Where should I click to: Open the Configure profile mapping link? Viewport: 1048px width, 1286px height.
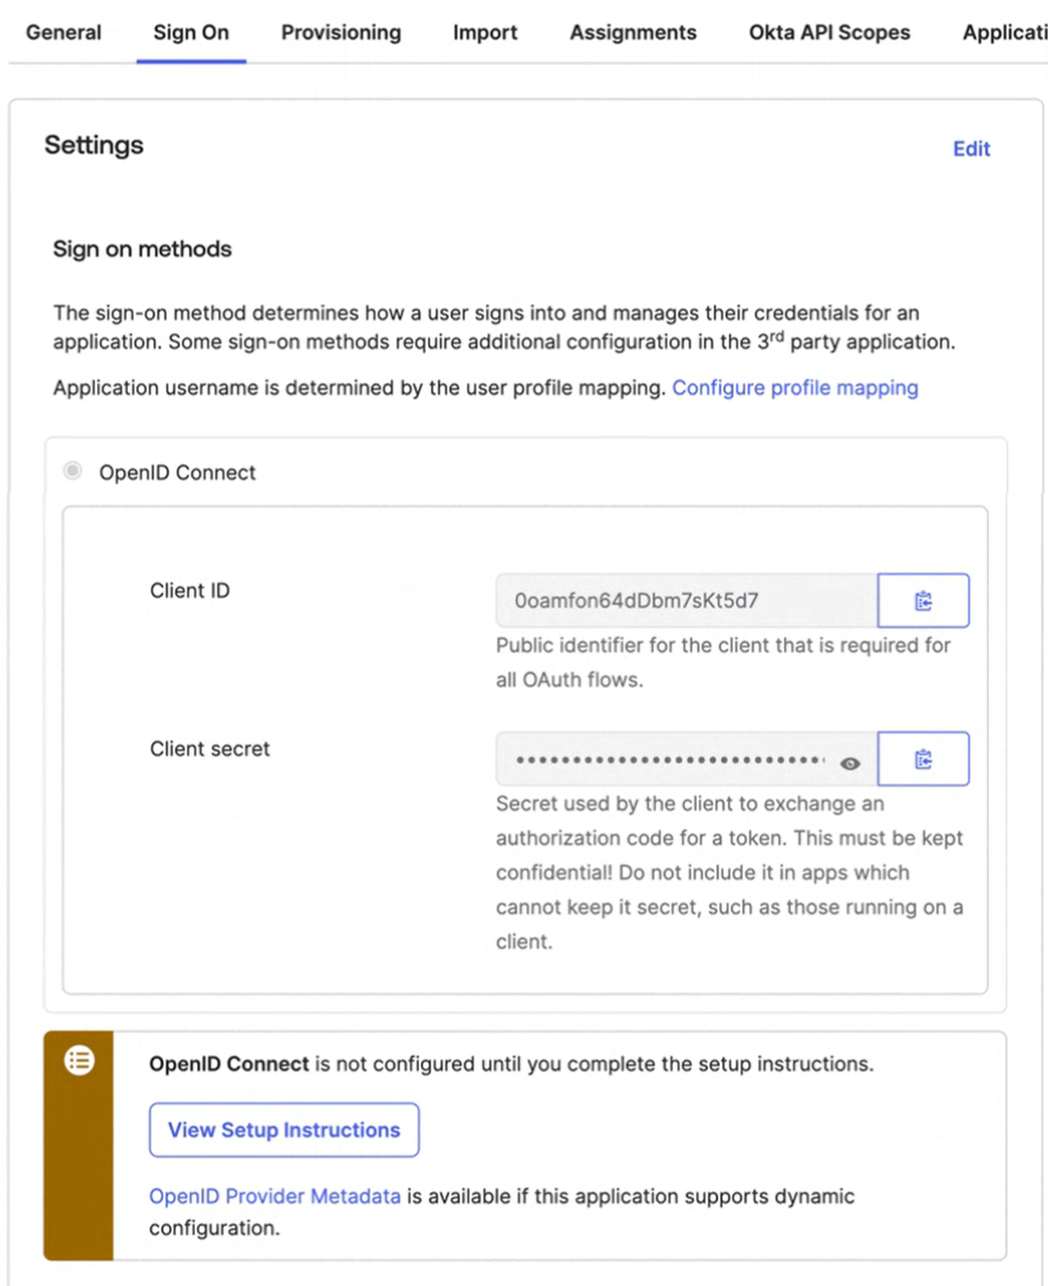click(x=795, y=388)
